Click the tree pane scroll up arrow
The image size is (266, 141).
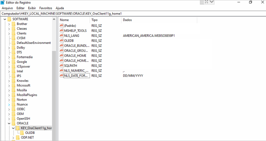pyautogui.click(x=54, y=19)
